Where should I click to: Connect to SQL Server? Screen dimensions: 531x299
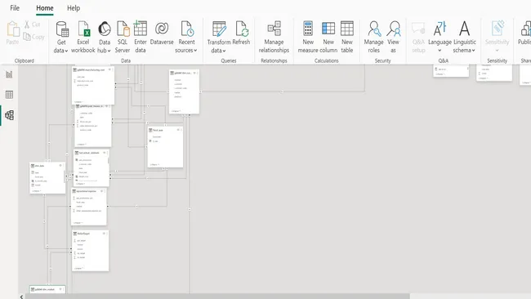[123, 37]
